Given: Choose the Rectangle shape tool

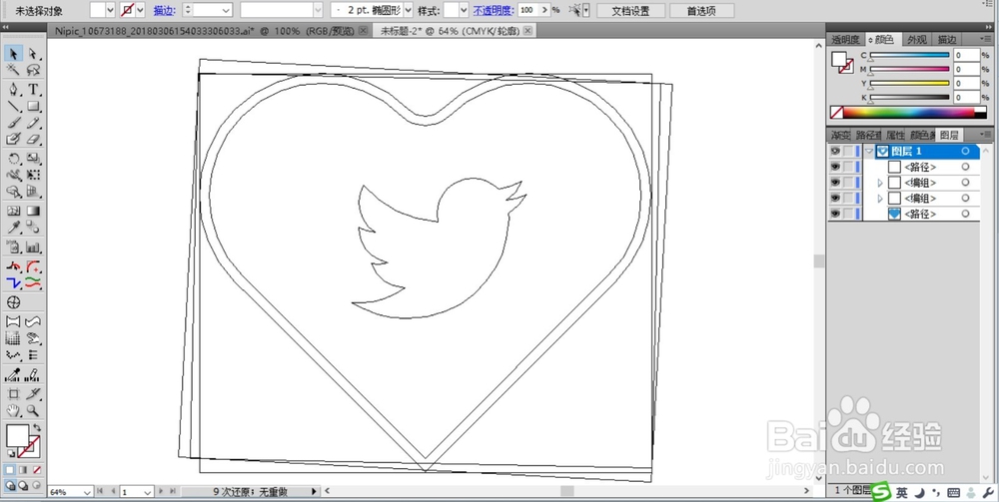Looking at the screenshot, I should [34, 106].
